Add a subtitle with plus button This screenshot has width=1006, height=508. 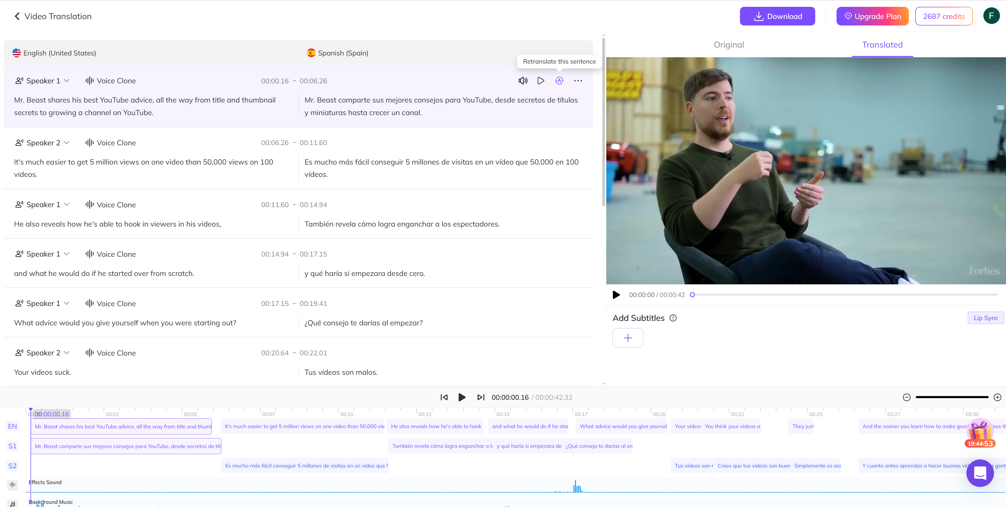point(628,338)
